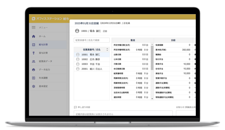Screen dimensions: 225x130
Task: Select employee 20001 細川 日出人
Action: [x=92, y=69]
